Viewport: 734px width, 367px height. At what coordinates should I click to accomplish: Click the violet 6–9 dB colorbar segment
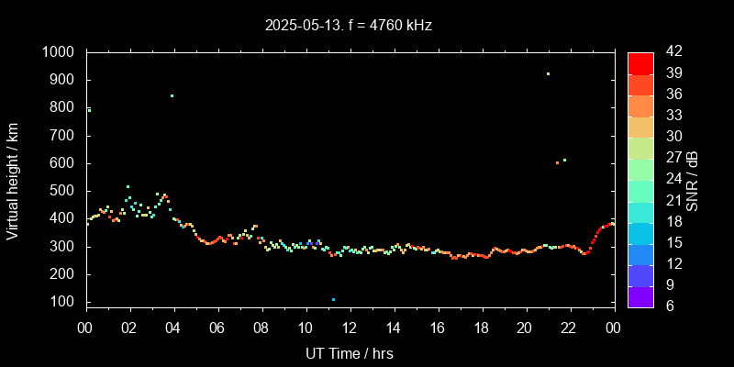tap(640, 296)
